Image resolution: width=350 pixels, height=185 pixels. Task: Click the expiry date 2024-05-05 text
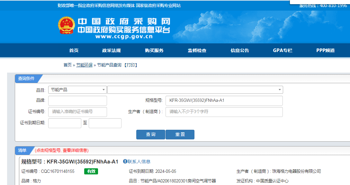click(x=166, y=172)
